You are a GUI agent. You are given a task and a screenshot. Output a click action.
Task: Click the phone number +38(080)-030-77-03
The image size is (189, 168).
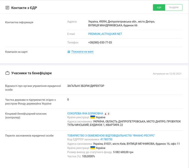click(x=100, y=42)
